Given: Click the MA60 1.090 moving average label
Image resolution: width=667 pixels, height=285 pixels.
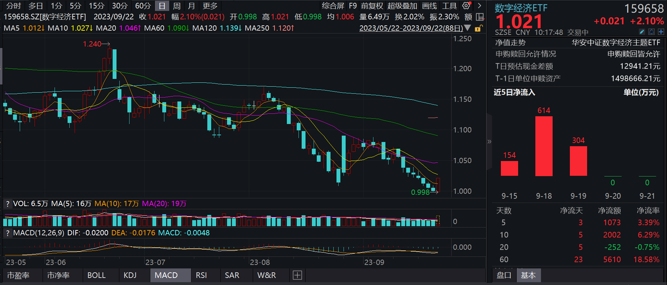Looking at the screenshot, I should tap(166, 28).
